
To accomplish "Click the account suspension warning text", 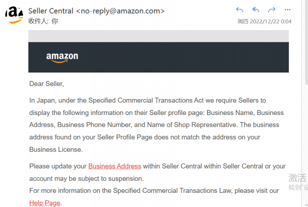I will pos(86,179).
